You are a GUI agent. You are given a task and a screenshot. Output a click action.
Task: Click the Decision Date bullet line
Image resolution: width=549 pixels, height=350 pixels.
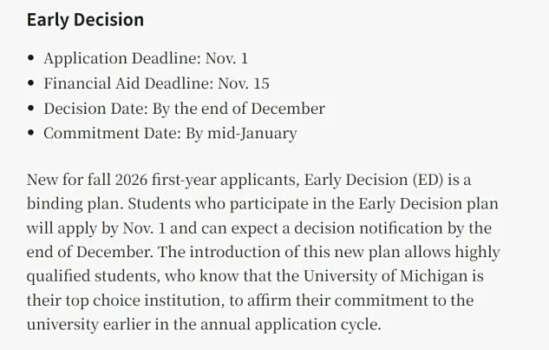(184, 109)
